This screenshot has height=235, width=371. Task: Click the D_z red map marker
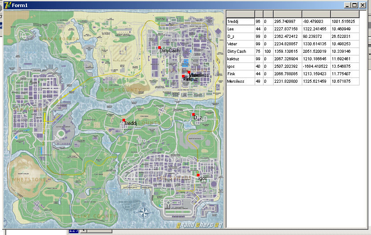[193, 114]
